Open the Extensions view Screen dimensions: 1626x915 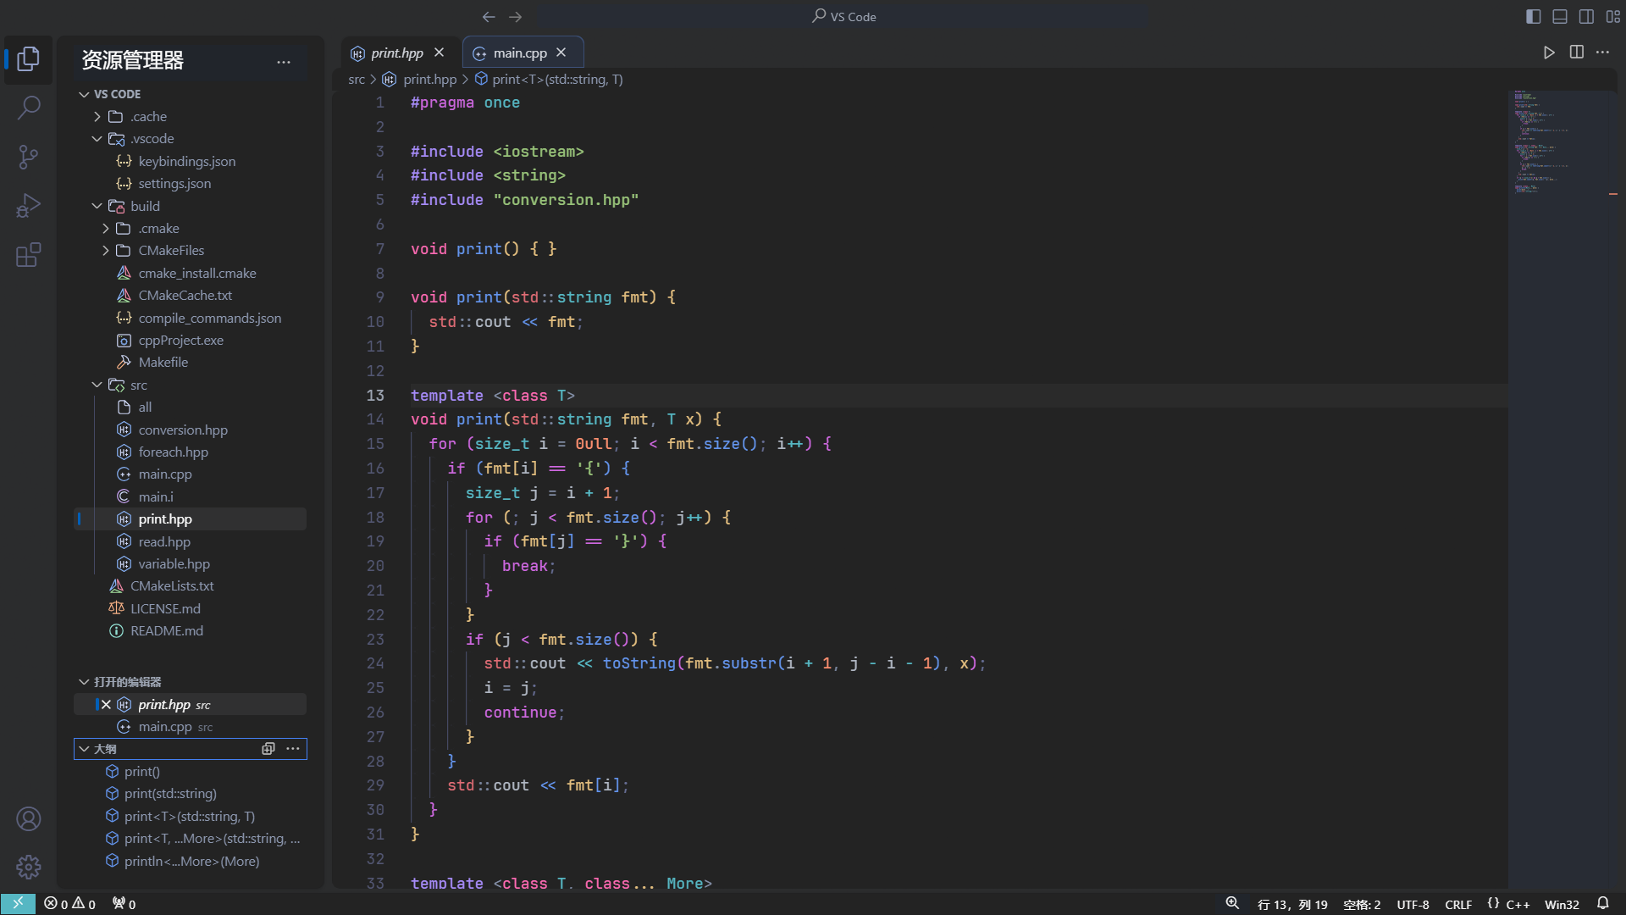(x=28, y=255)
